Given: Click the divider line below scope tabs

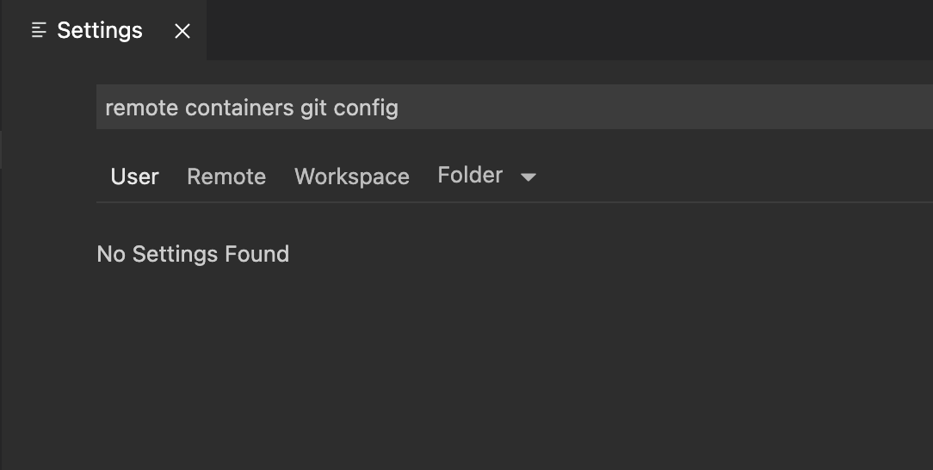Looking at the screenshot, I should [514, 202].
